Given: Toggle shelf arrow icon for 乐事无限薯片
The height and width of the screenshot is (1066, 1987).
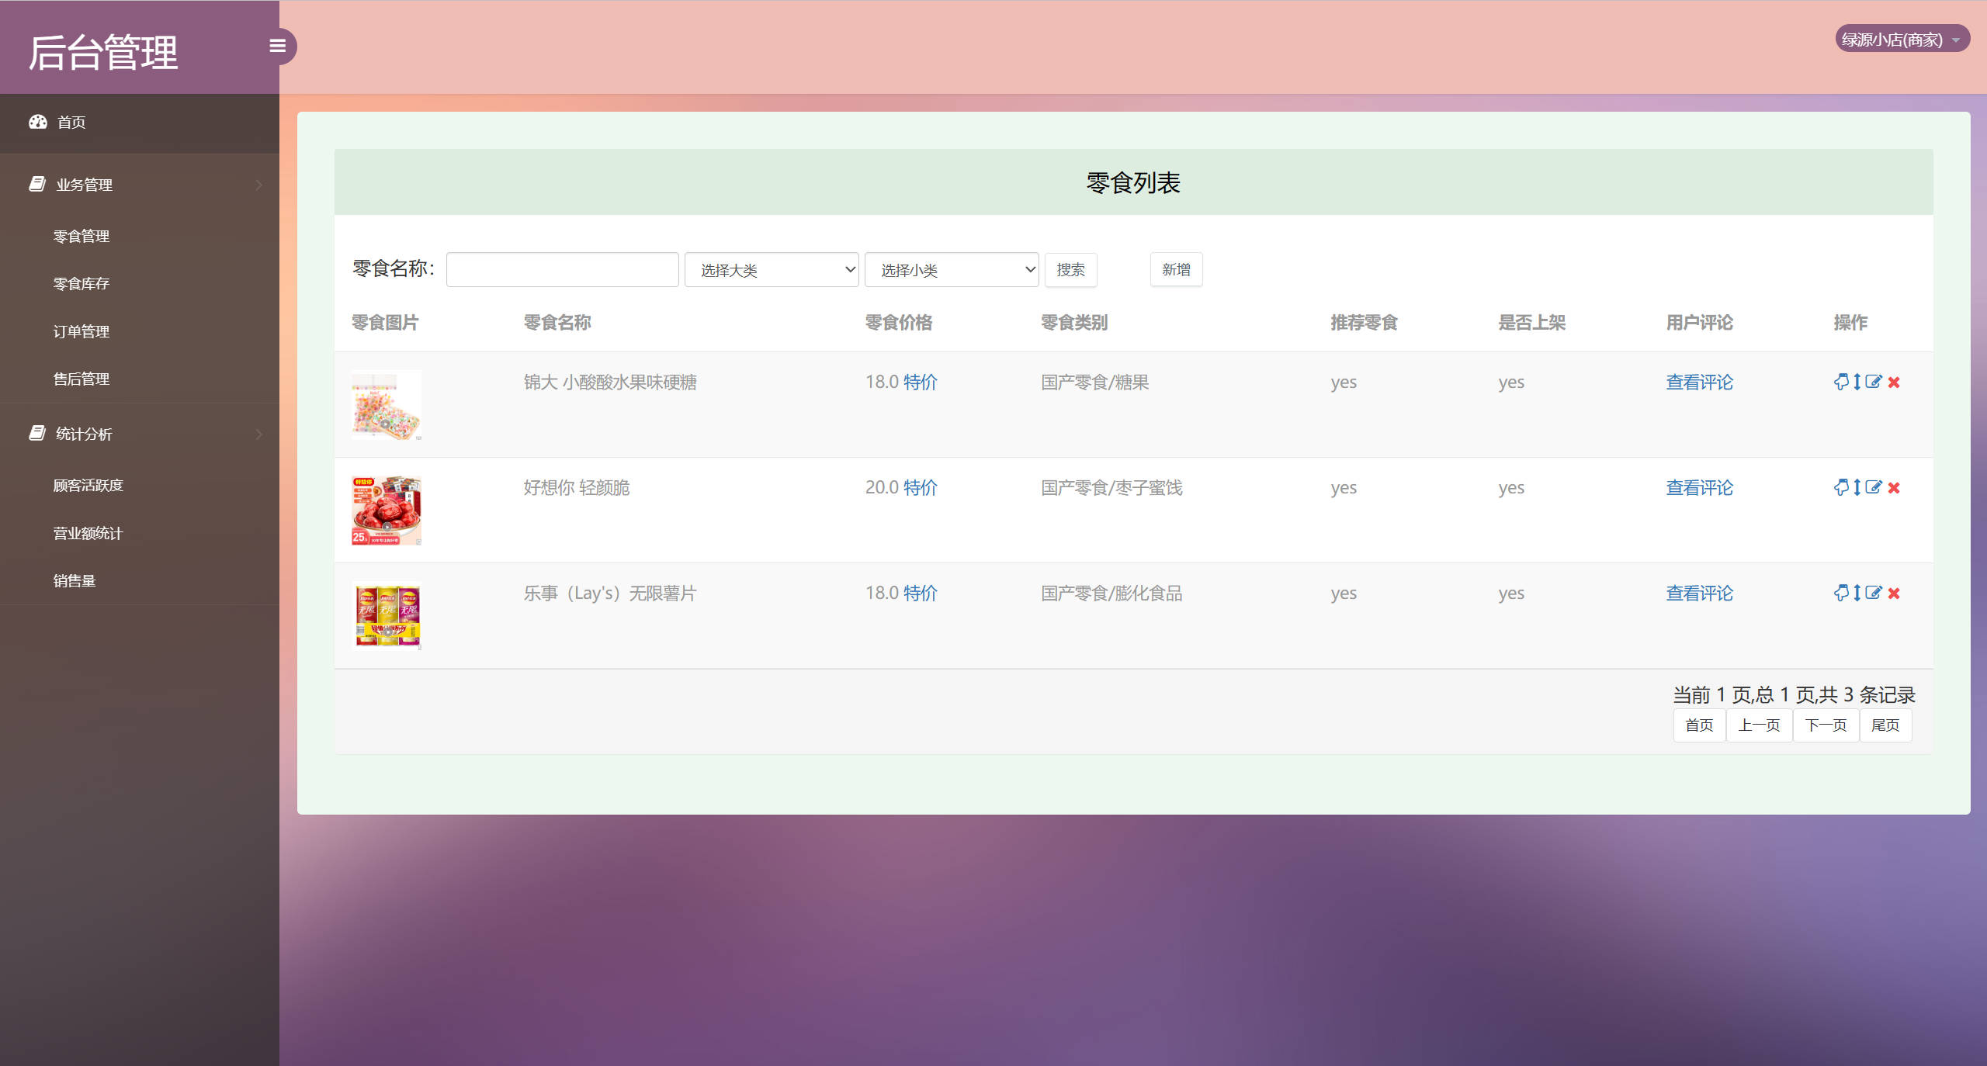Looking at the screenshot, I should (1857, 594).
